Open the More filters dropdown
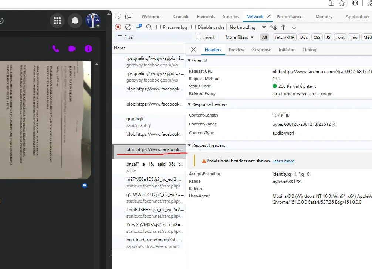 [x=239, y=37]
